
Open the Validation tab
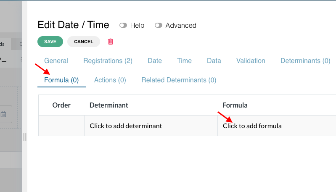point(251,61)
